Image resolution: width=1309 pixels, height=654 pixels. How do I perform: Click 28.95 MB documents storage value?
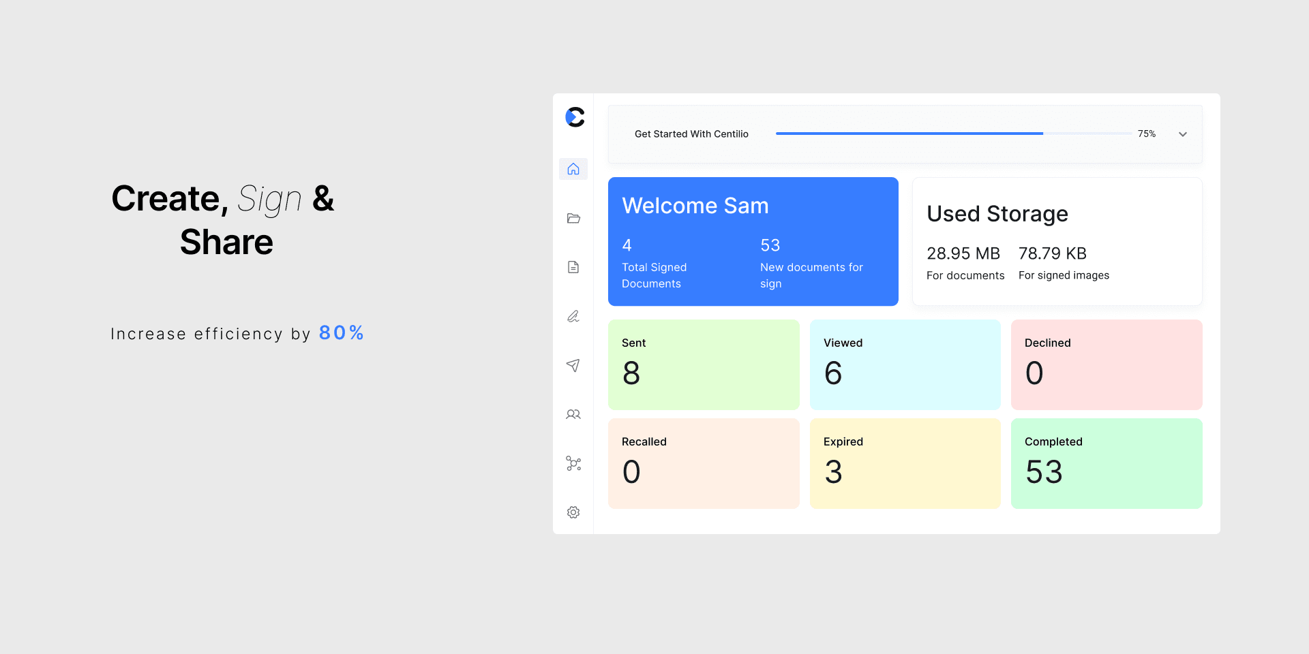(x=963, y=253)
